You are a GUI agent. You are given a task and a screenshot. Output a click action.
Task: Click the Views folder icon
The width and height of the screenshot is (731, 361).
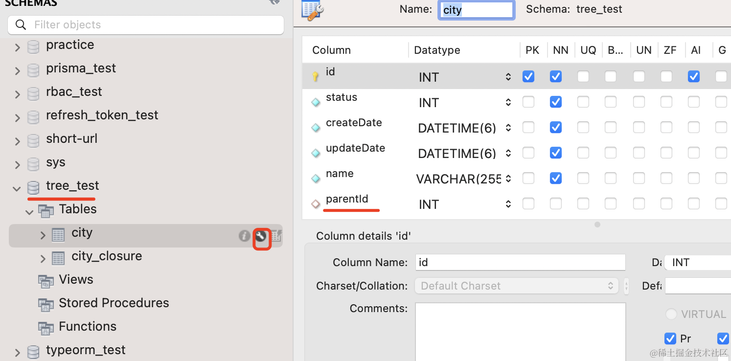coord(46,281)
